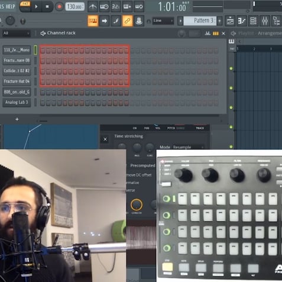Open the Collide..t 02 #2 channel
282x282 pixels.
17,71
